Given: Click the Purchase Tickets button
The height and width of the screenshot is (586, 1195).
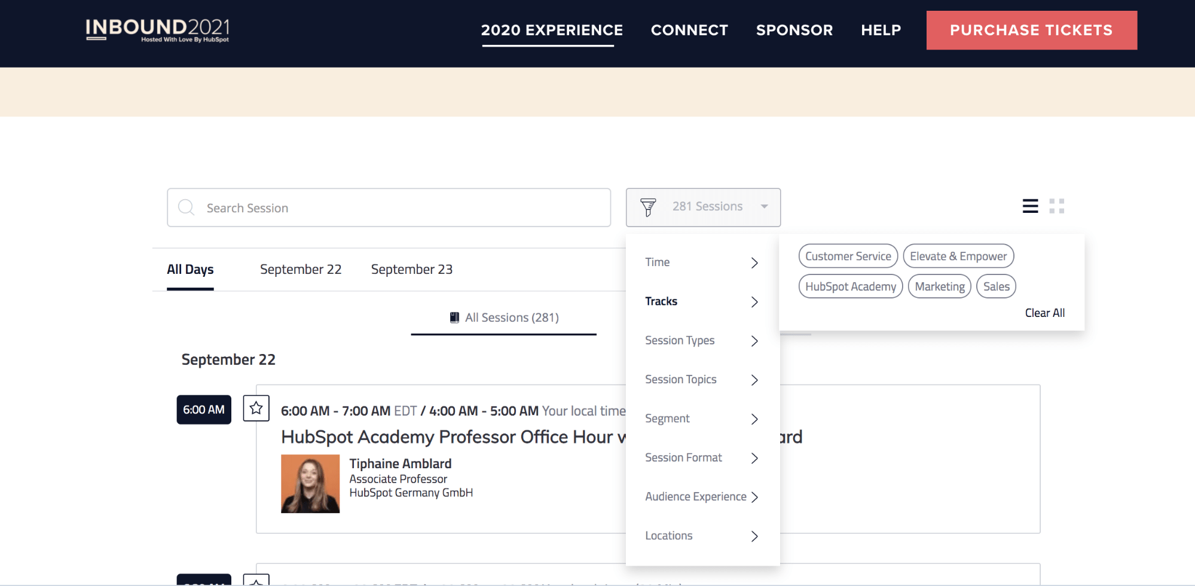Looking at the screenshot, I should tap(1032, 30).
